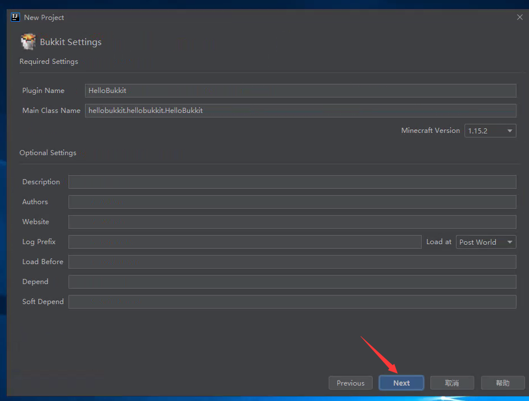This screenshot has height=401, width=529.
Task: Click the Soft Depend input field
Action: coord(292,302)
